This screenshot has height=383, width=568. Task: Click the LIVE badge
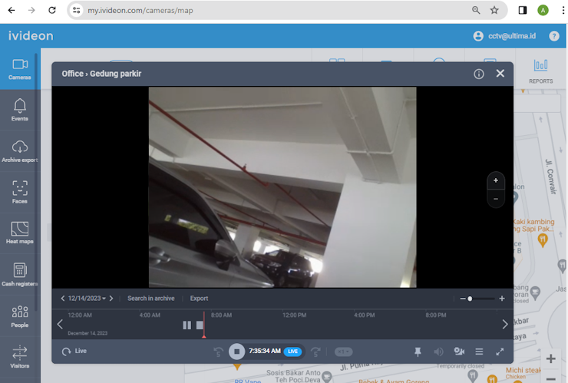[x=292, y=352]
